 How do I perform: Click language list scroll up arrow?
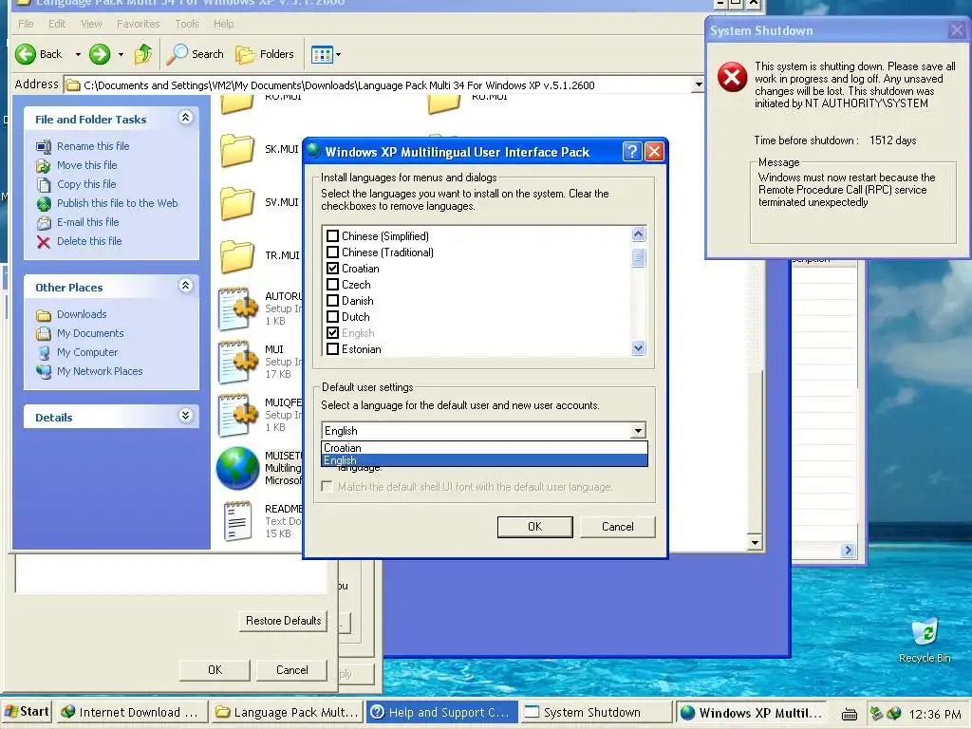[x=639, y=234]
